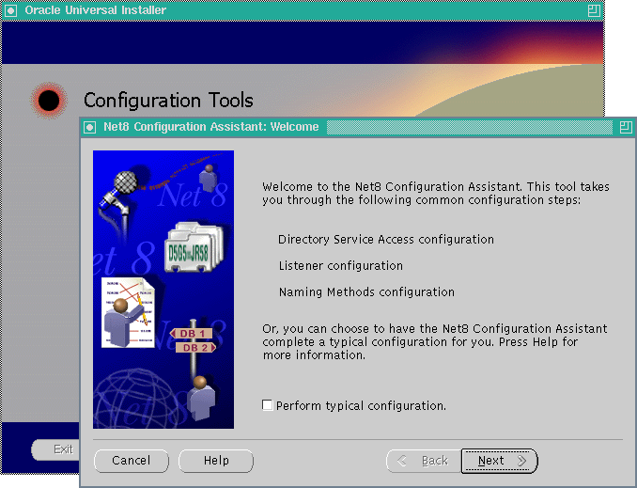The height and width of the screenshot is (488, 637).
Task: Click the person figure below the signpost
Action: (200, 397)
